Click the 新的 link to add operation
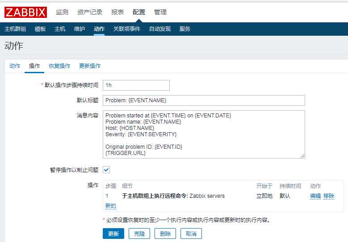 pyautogui.click(x=110, y=206)
